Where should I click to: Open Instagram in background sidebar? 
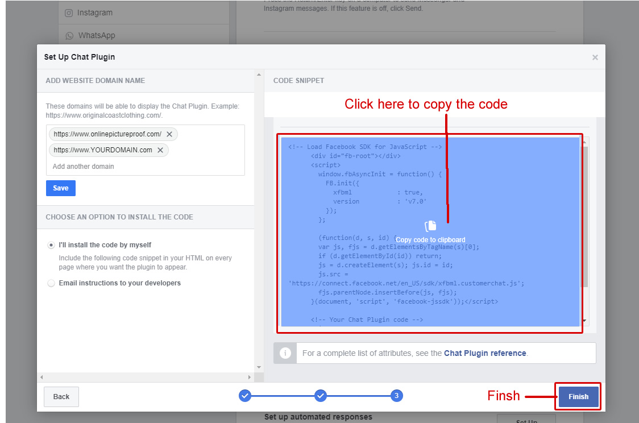click(89, 13)
